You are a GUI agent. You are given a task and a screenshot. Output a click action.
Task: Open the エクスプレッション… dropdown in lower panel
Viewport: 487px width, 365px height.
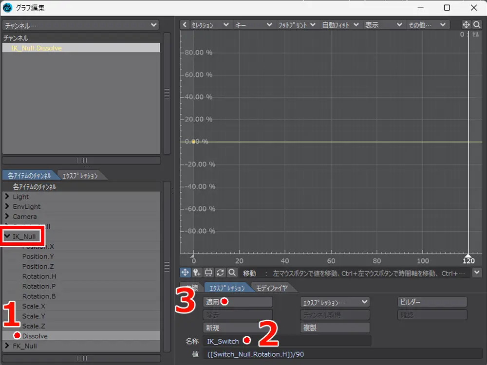coord(335,302)
